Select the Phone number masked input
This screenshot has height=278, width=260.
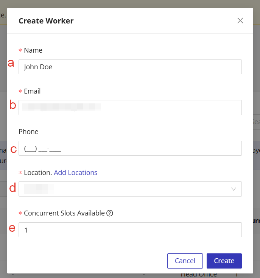(130, 148)
